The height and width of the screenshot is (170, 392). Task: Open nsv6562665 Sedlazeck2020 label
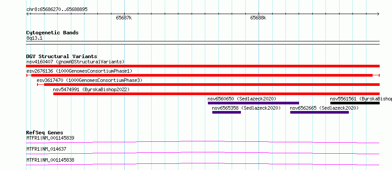click(x=324, y=108)
